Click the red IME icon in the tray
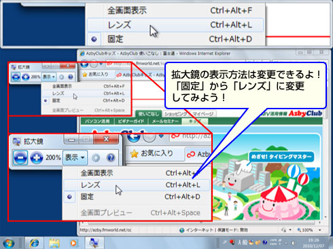333x249 pixels. (x=232, y=242)
